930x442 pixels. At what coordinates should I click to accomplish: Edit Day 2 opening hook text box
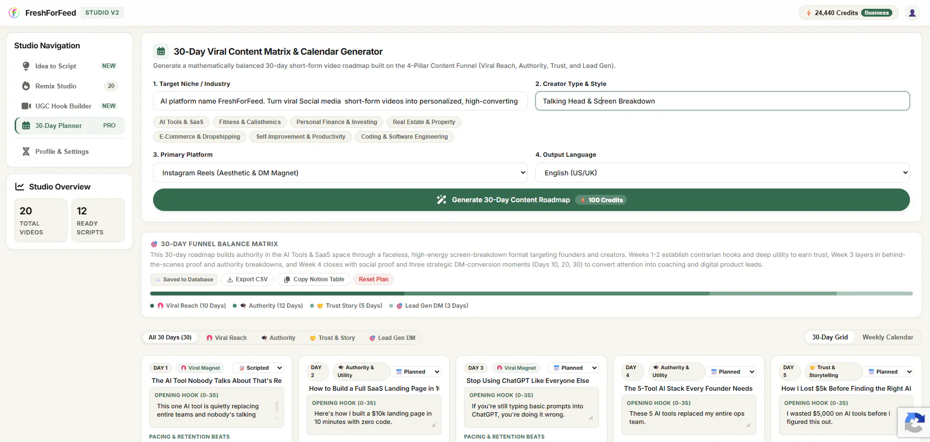(x=374, y=418)
